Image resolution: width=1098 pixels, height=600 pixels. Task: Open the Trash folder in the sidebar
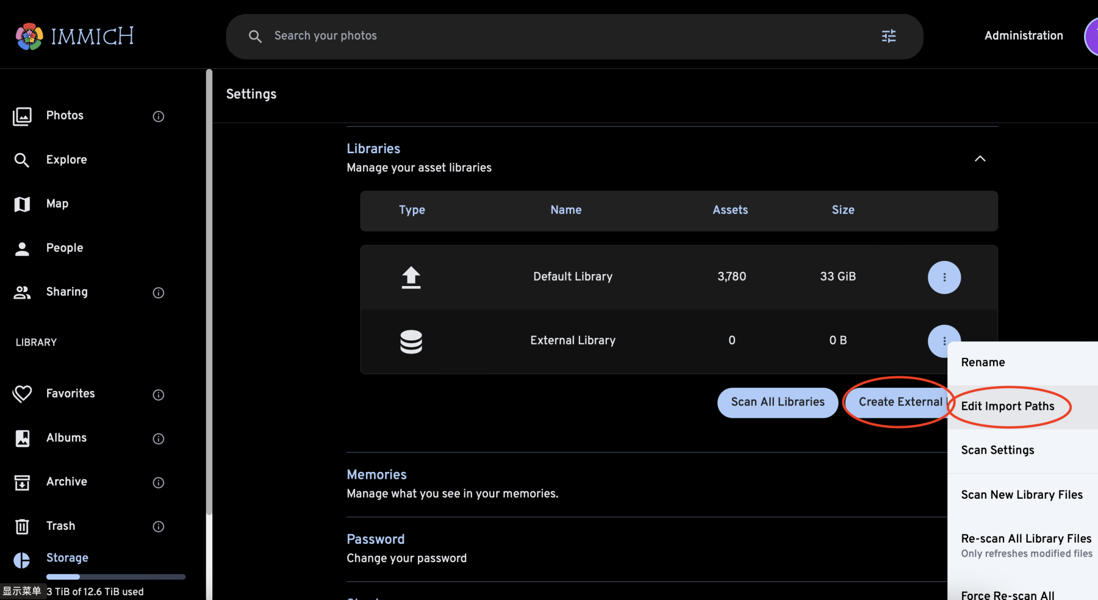coord(60,526)
